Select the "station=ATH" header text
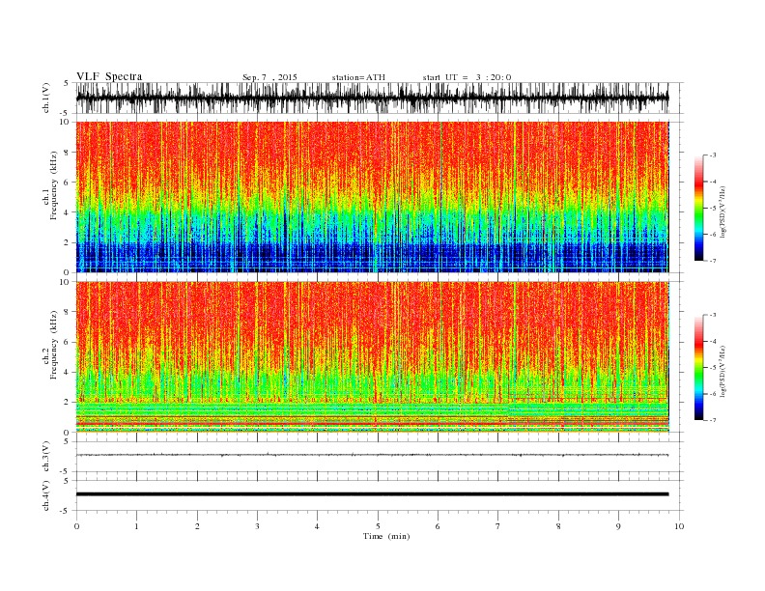Viewport: 765px width, 591px height. click(x=358, y=77)
